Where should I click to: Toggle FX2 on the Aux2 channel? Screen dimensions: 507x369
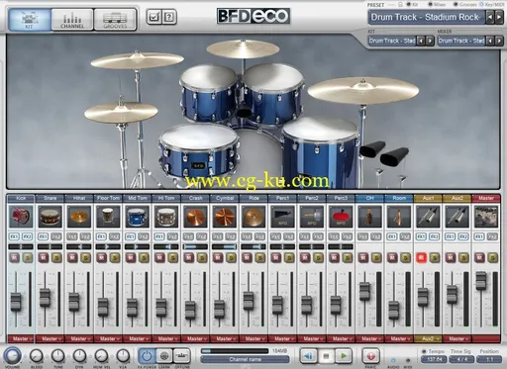(x=463, y=236)
